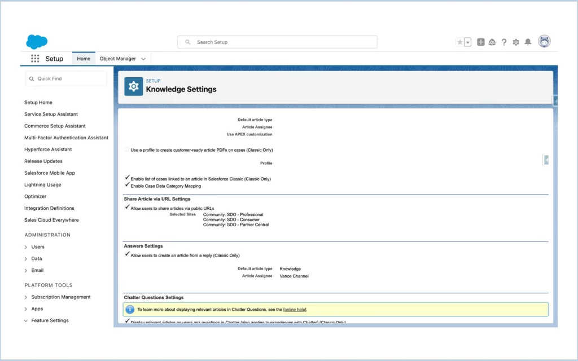Open Multi-Factor Authentication Assistant

tap(67, 138)
